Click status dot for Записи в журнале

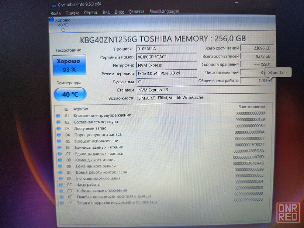pos(62,203)
